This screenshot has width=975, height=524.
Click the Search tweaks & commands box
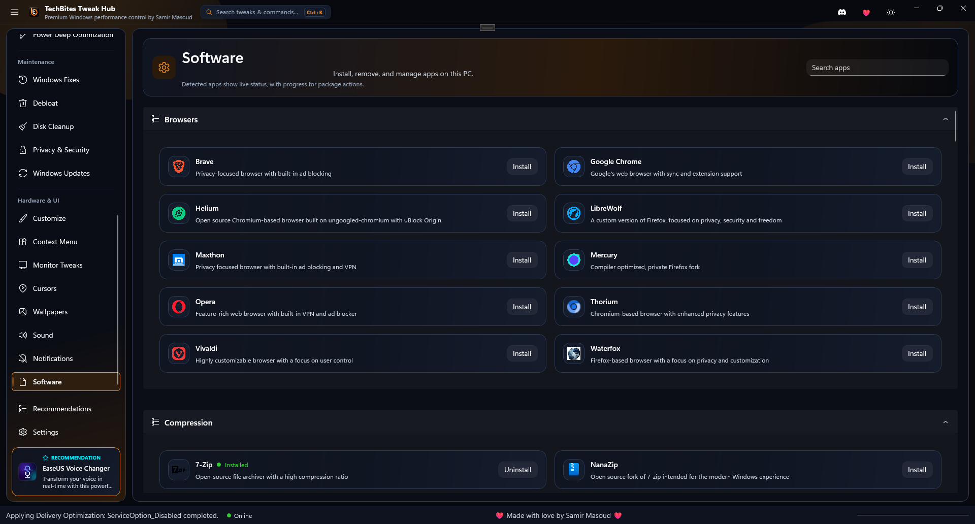pos(266,12)
